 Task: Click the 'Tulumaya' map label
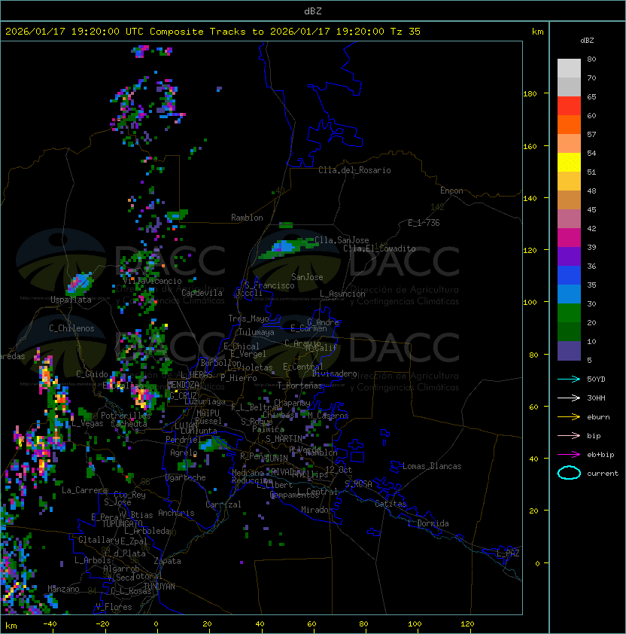click(x=257, y=332)
